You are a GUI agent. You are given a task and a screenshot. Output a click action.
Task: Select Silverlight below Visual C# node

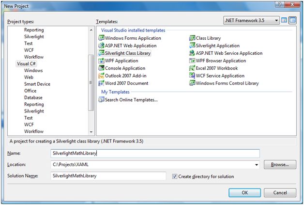pos(34,111)
